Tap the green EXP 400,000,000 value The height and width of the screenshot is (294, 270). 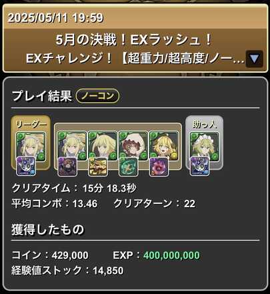click(171, 255)
